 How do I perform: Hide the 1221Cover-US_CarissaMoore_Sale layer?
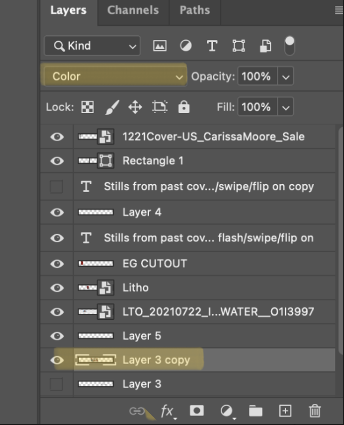[57, 137]
